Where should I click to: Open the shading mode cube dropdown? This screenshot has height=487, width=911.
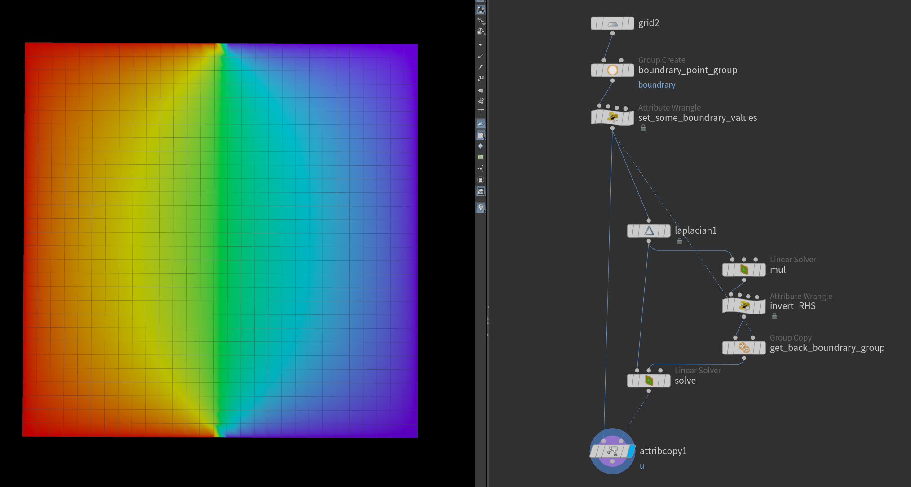(480, 9)
